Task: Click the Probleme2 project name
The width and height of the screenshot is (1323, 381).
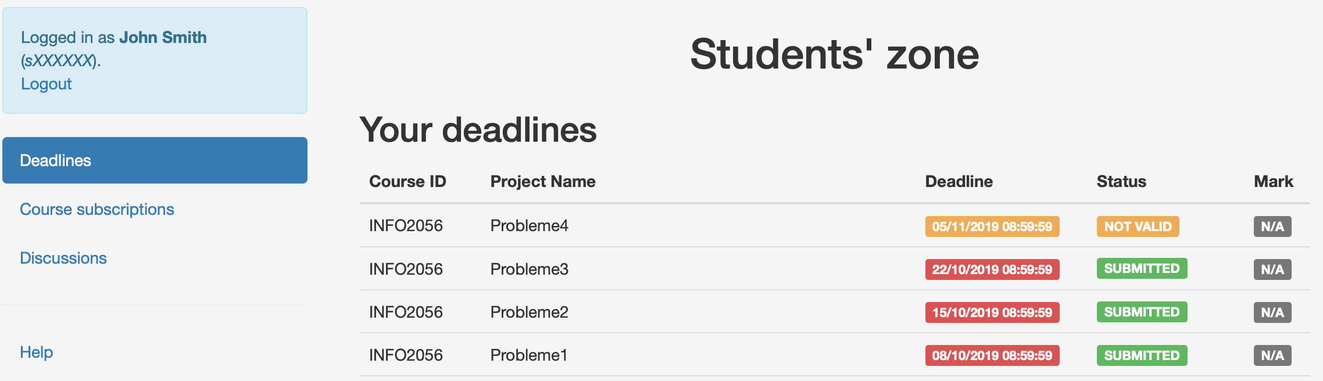Action: (x=529, y=312)
